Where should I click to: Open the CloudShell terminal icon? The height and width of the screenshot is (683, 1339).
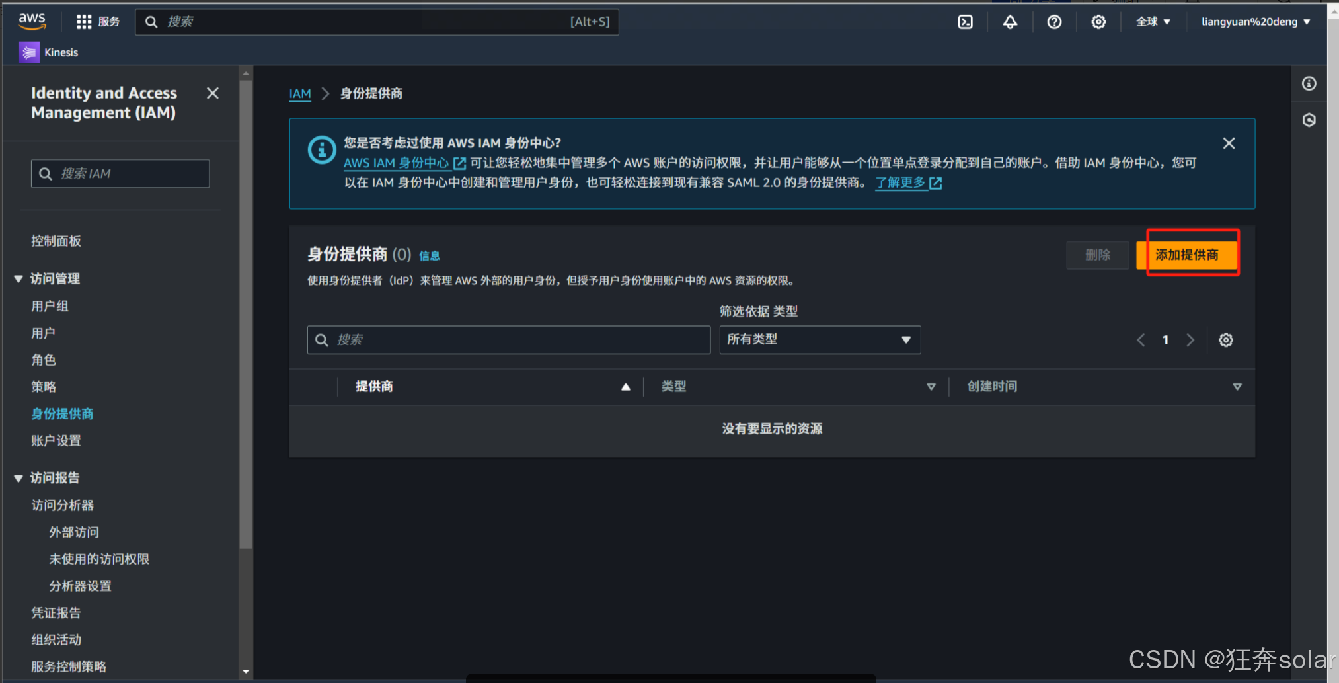coord(965,22)
